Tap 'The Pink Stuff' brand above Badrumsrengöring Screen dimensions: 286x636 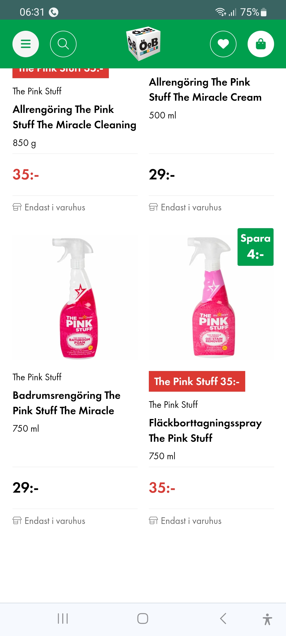[x=37, y=377]
